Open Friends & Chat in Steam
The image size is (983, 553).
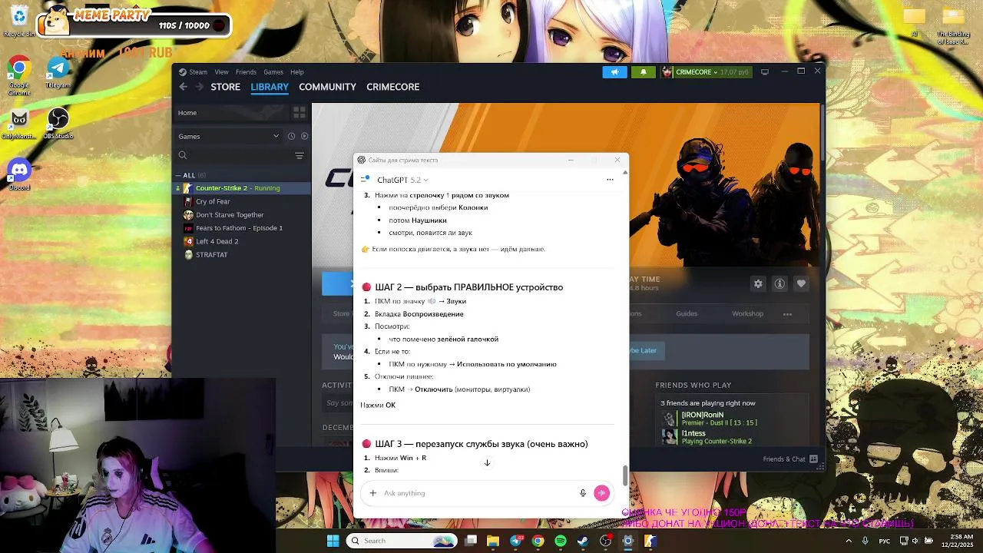point(790,459)
